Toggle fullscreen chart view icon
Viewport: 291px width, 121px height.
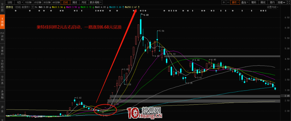[x=289, y=2]
